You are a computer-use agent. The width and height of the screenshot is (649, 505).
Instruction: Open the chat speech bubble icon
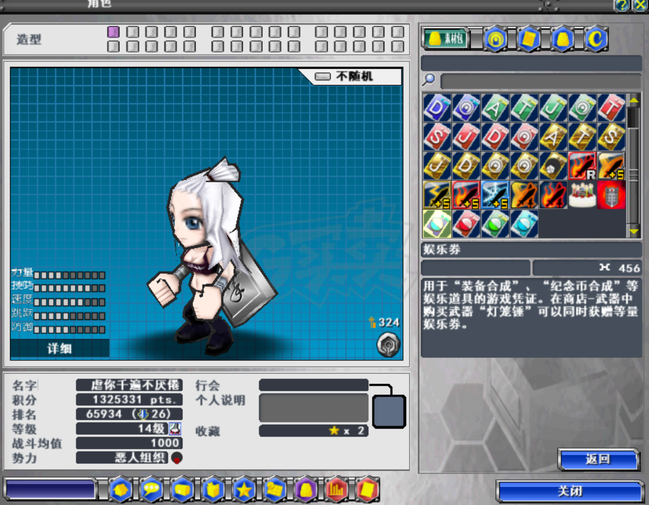(151, 490)
